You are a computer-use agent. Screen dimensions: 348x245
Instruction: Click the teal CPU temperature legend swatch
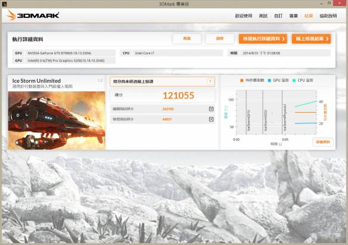pos(294,80)
